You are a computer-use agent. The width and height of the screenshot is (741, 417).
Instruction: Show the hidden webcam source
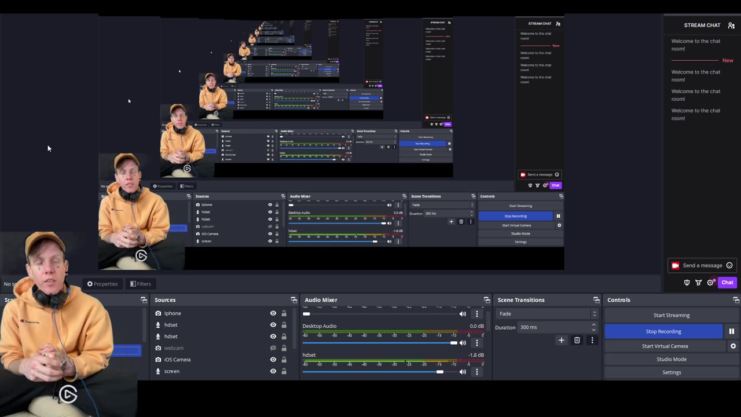click(x=273, y=348)
